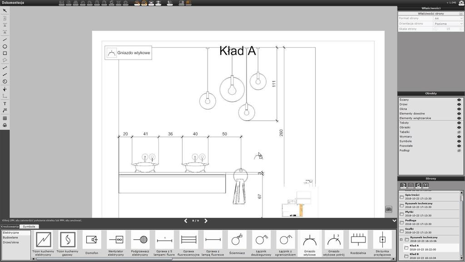Select the rectangle drawing tool

(x=5, y=54)
